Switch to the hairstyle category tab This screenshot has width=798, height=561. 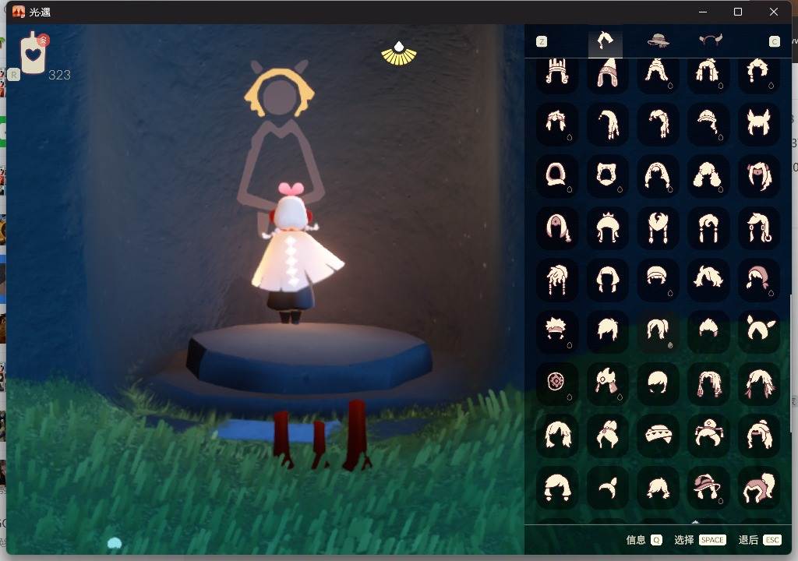pyautogui.click(x=605, y=41)
